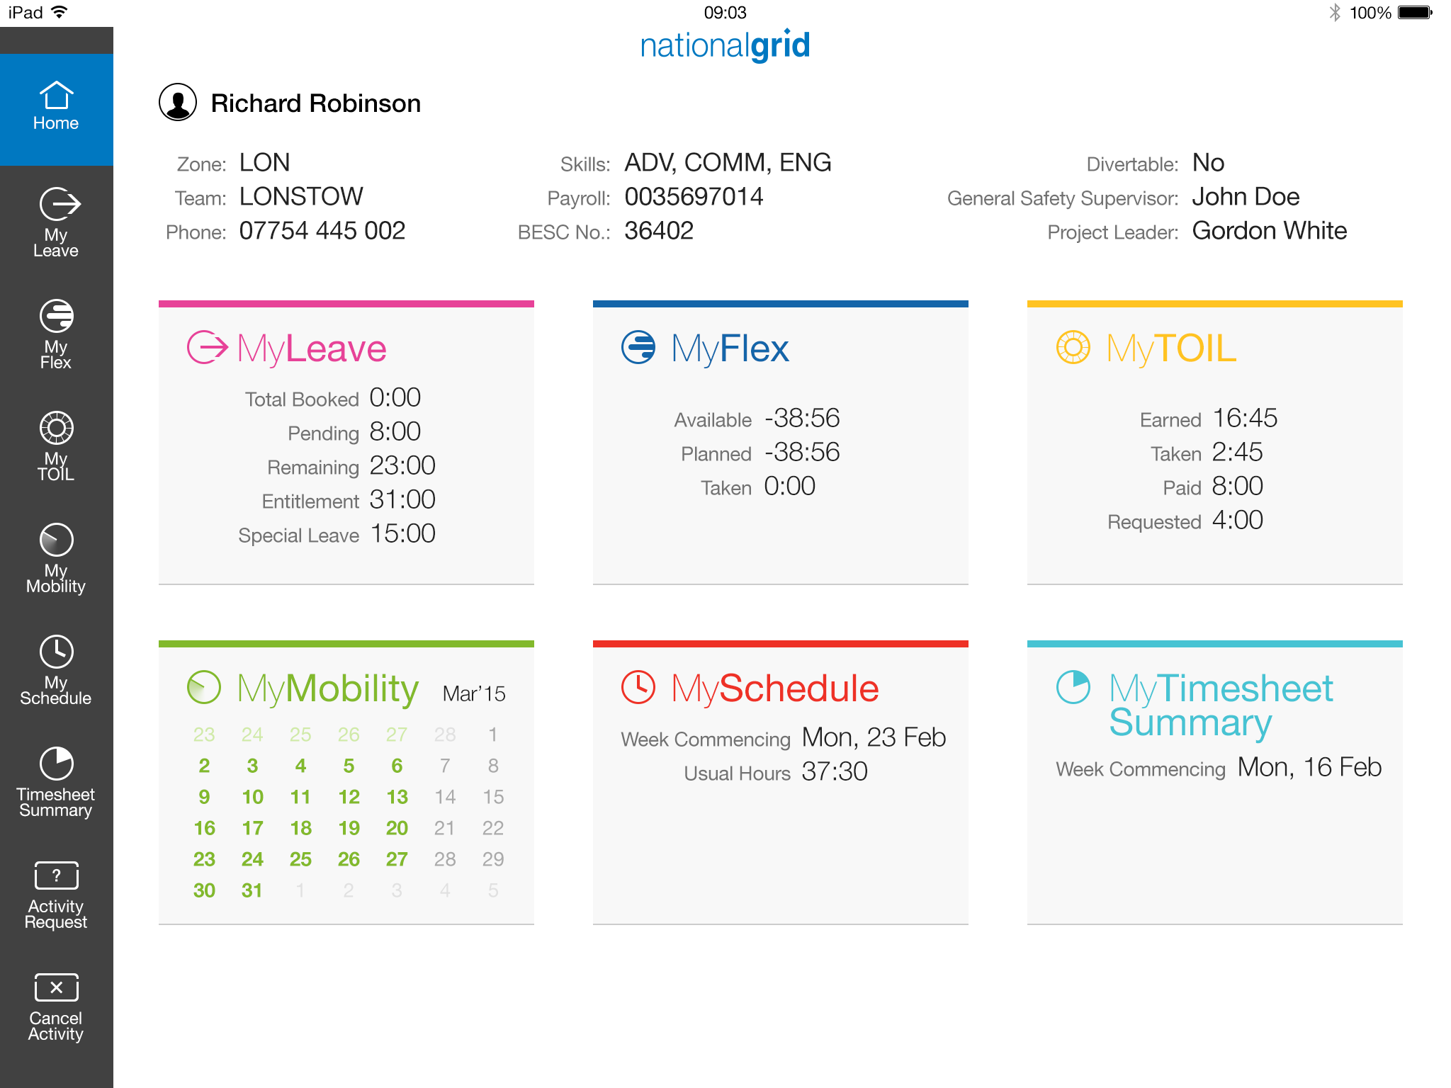Open the MyLeave card heading
The image size is (1451, 1088).
311,348
